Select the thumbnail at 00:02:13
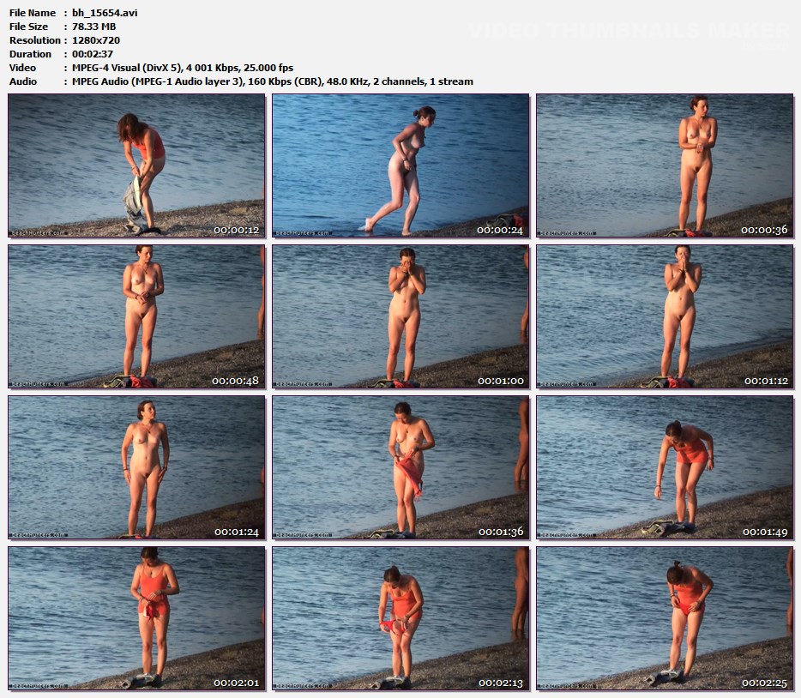Screen dimensions: 801x698 [400, 617]
